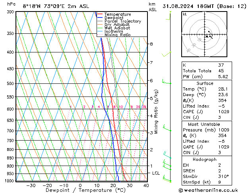Click the '40' temperature axis tick
Screen dimensions: 250x193
click(146, 185)
